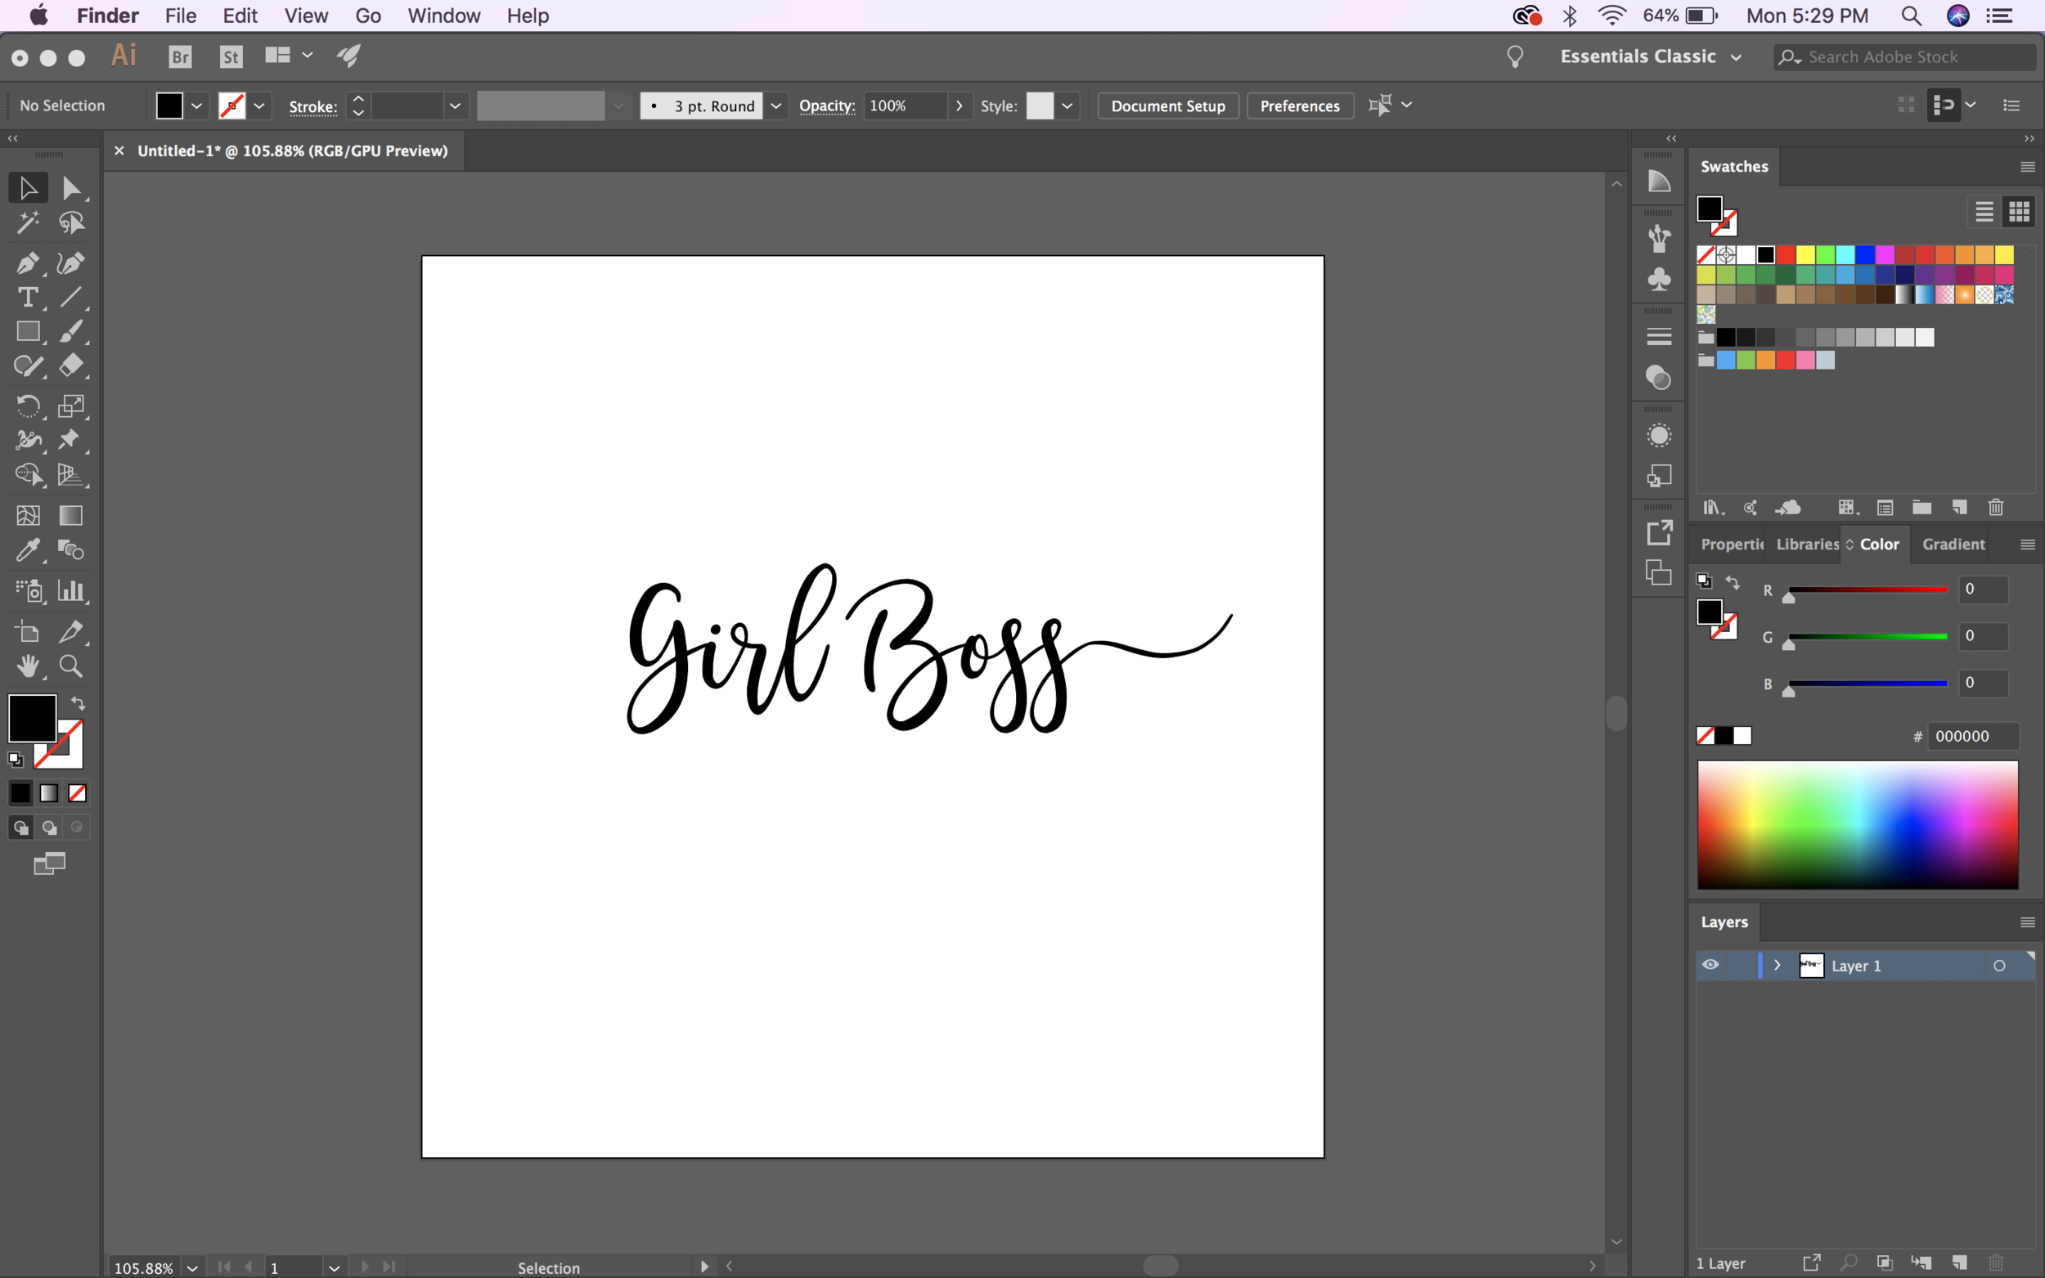The image size is (2045, 1278).
Task: Open the fill color dropdown arrow
Action: point(196,105)
